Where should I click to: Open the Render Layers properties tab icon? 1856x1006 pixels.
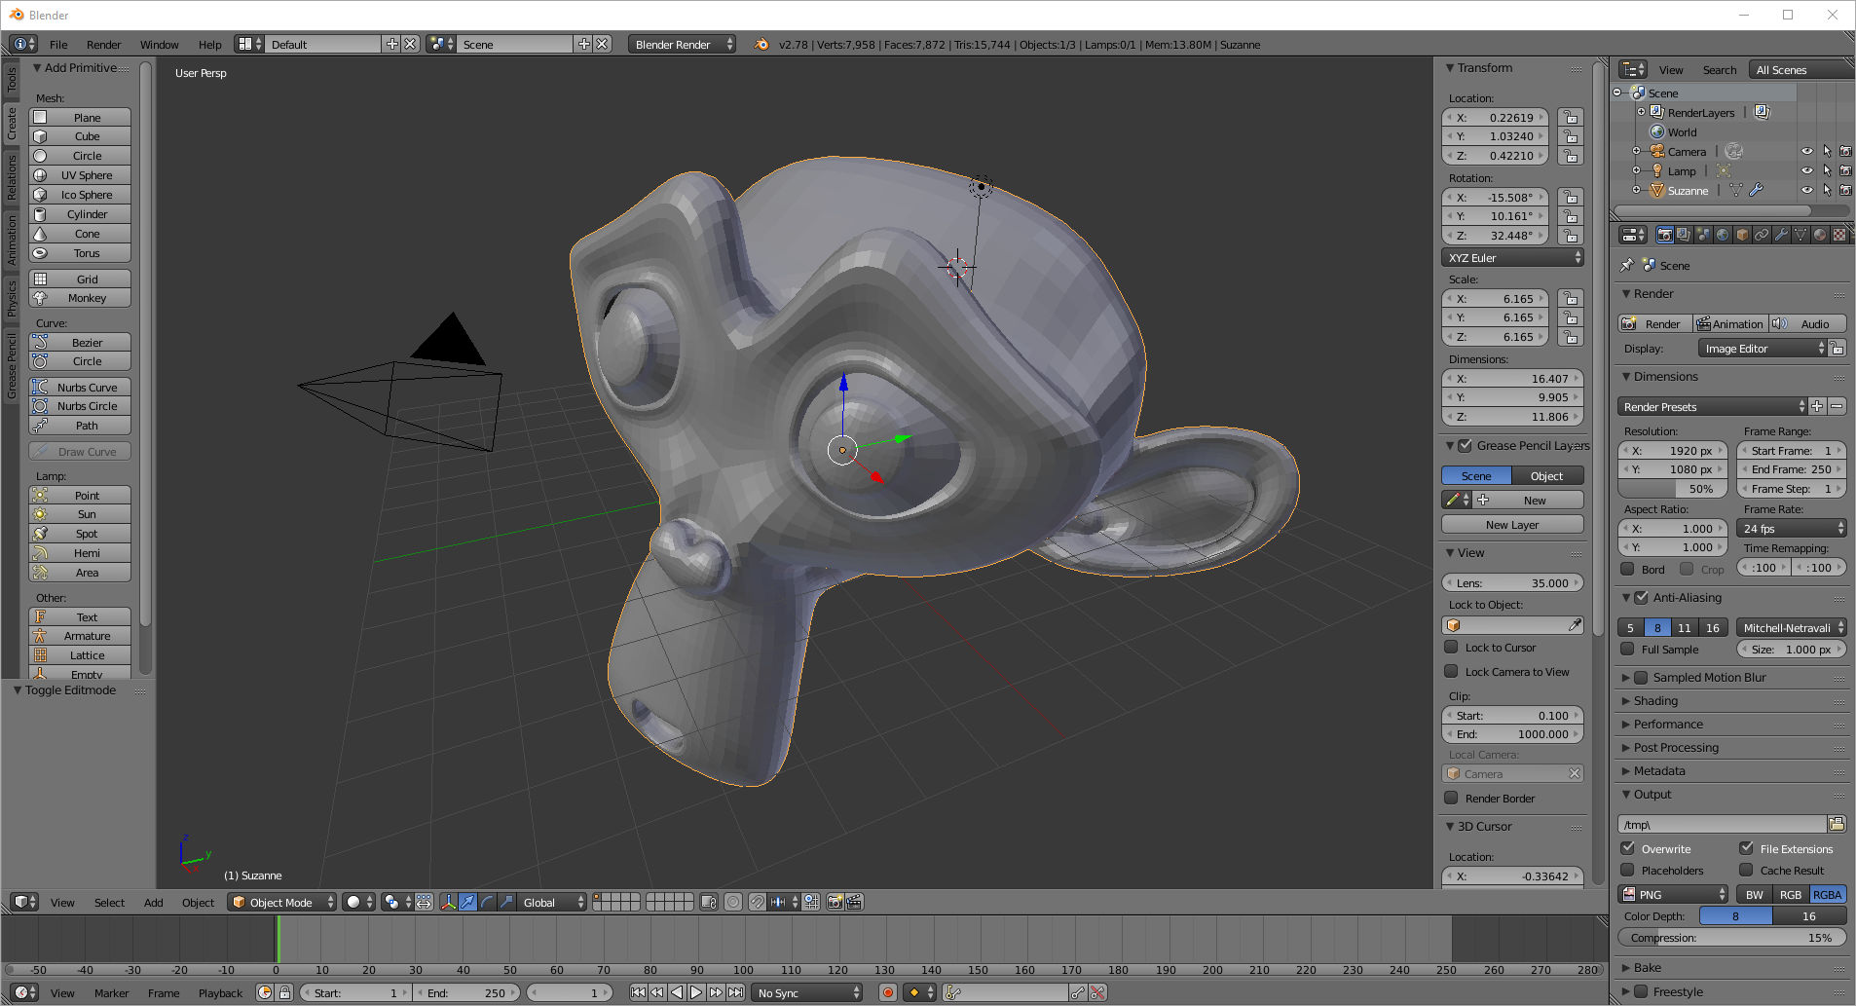point(1684,235)
